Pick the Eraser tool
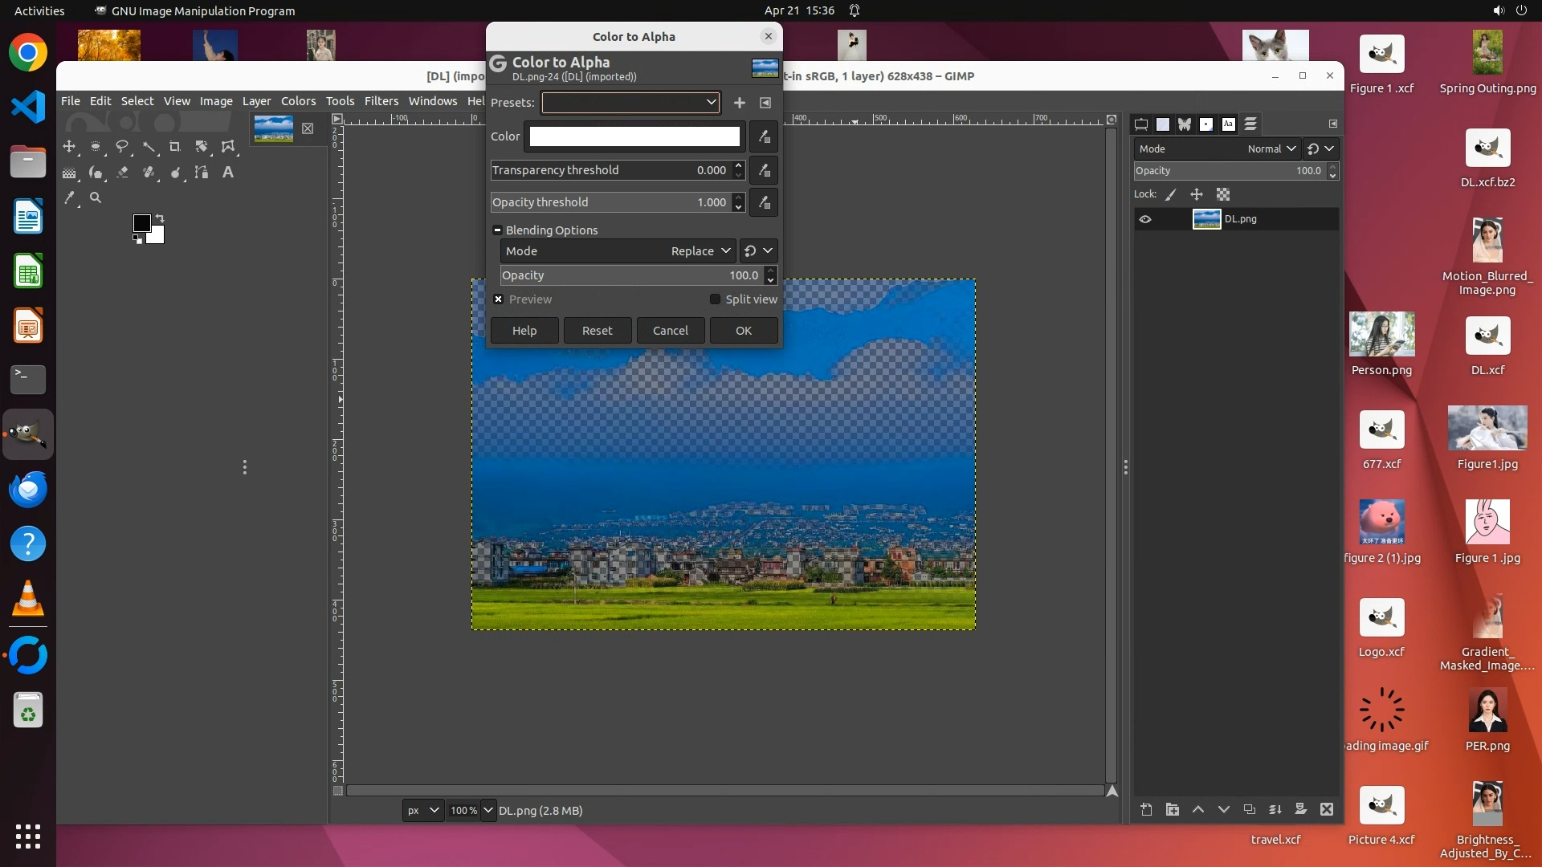The height and width of the screenshot is (867, 1542). 123,173
